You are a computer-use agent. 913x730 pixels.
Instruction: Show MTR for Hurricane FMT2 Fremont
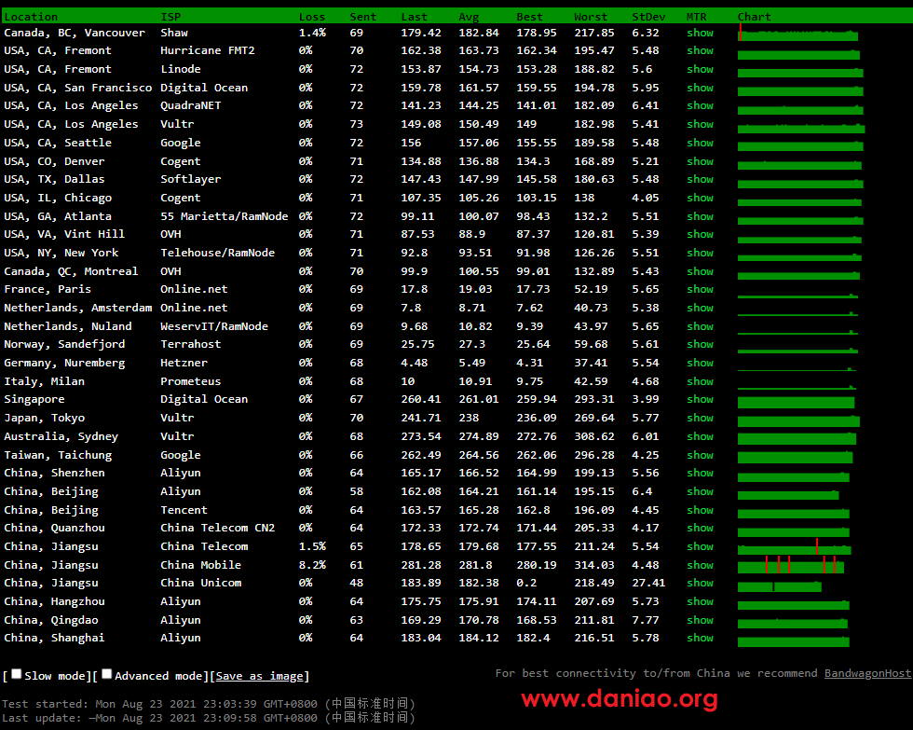pos(700,50)
